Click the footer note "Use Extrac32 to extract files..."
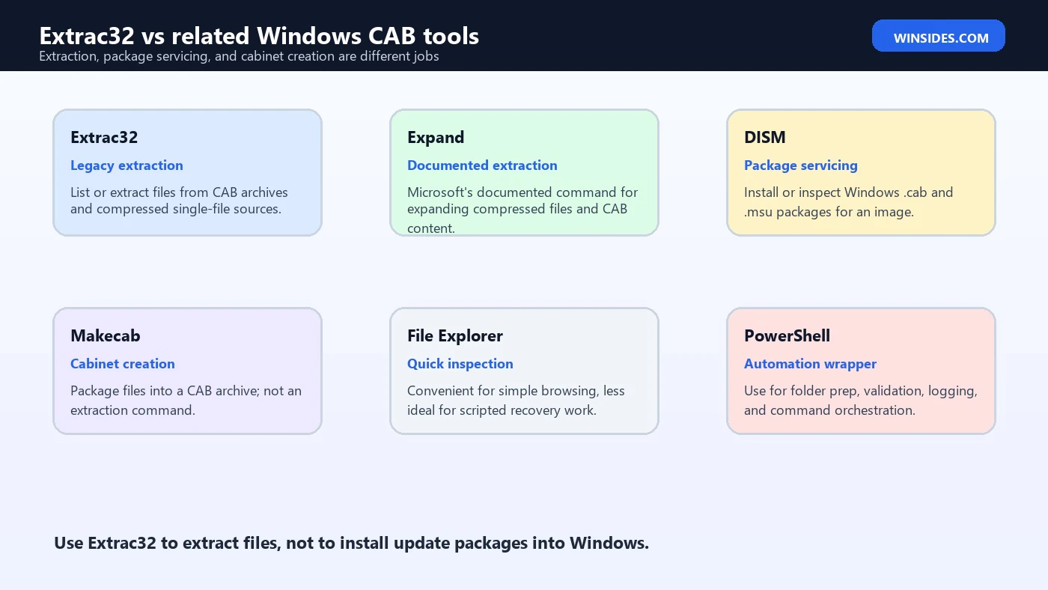The image size is (1048, 590). pyautogui.click(x=351, y=544)
